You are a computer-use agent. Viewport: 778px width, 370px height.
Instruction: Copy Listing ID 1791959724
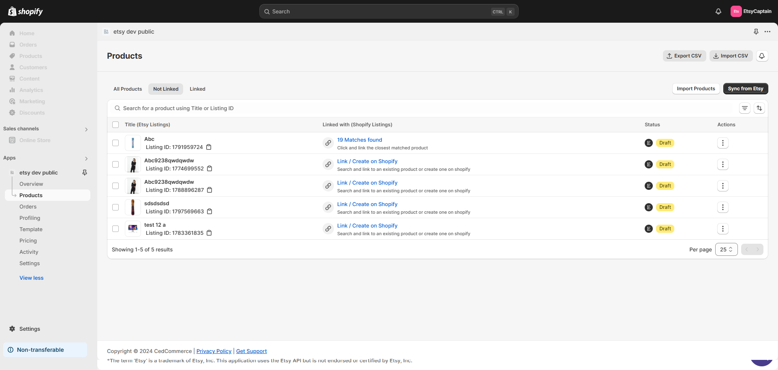tap(209, 147)
